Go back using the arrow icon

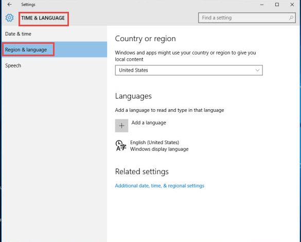[9, 5]
